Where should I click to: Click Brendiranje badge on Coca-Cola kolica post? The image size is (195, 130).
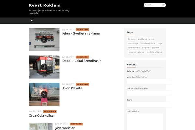tap(50, 111)
